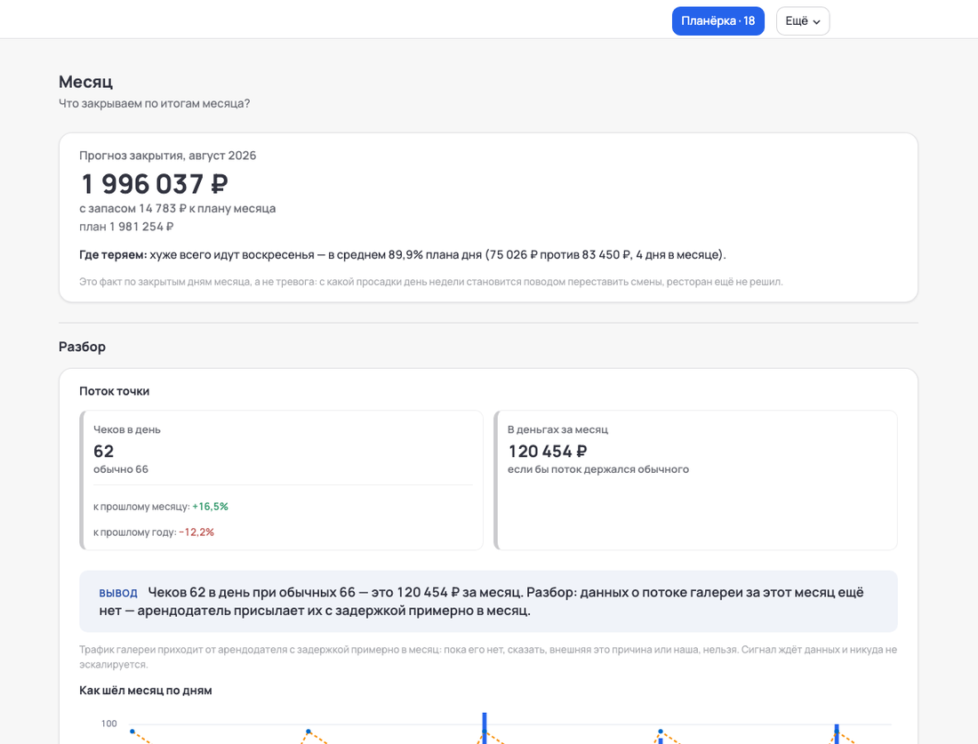Click the green «+16,5%» month-over-month value
The height and width of the screenshot is (744, 978).
pos(210,507)
